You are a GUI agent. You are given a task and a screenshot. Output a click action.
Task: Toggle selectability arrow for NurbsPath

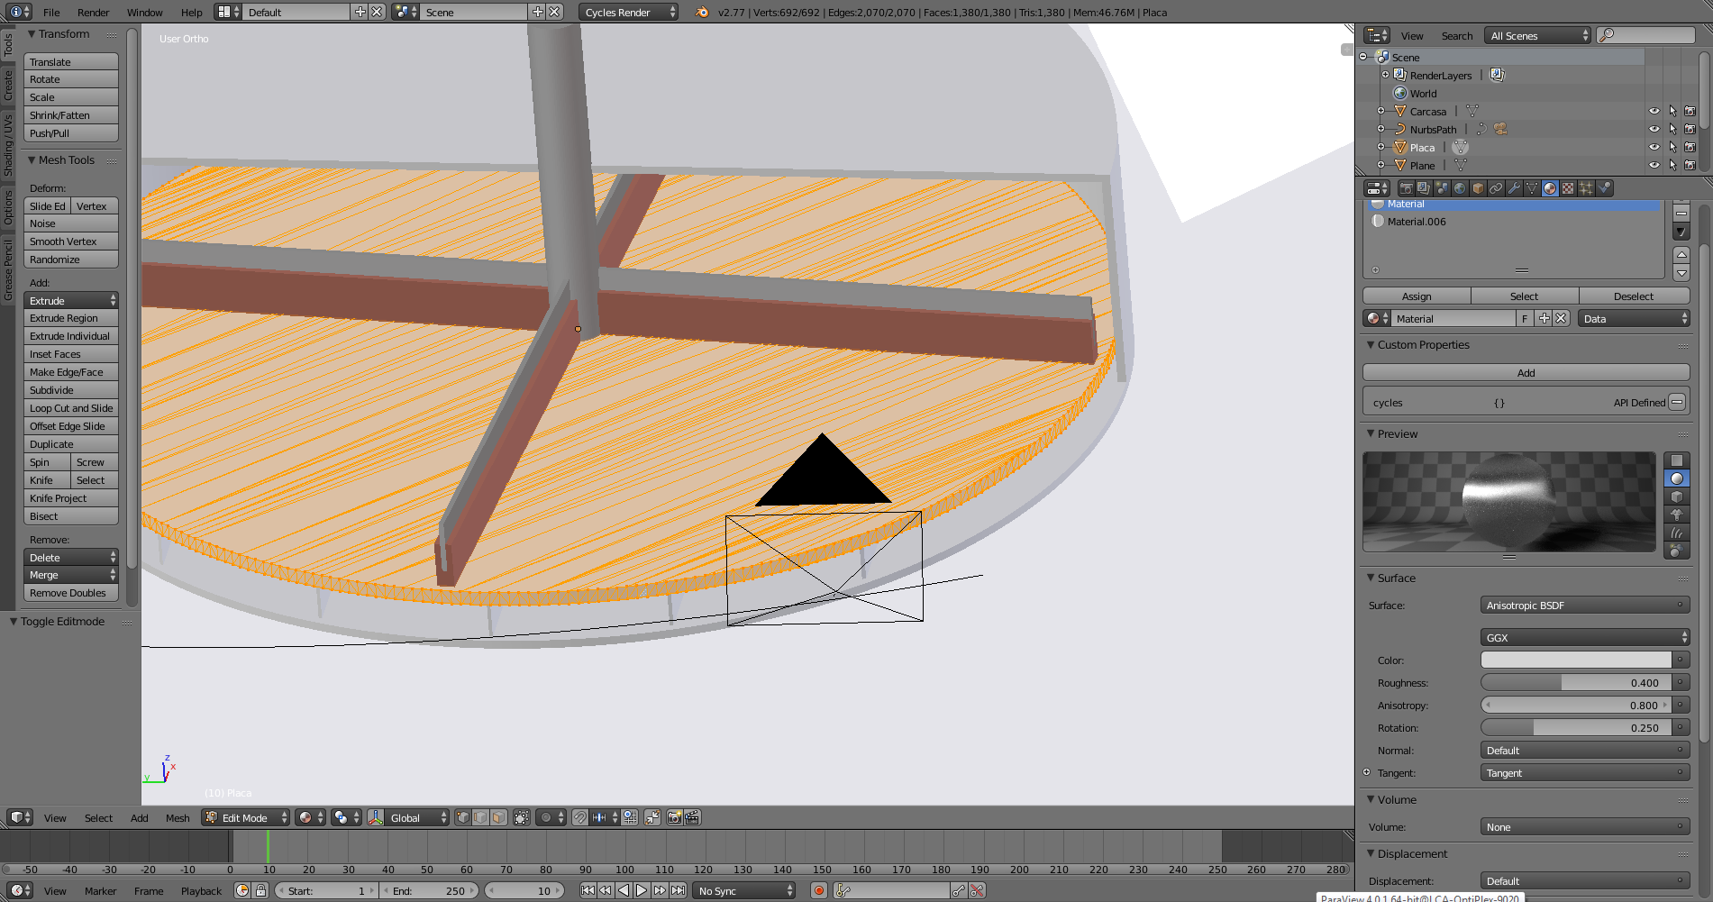click(1672, 129)
